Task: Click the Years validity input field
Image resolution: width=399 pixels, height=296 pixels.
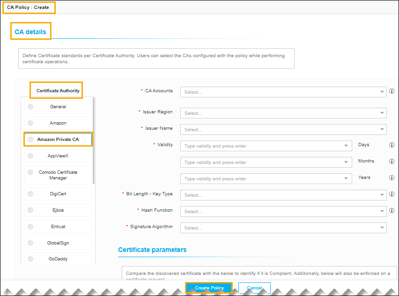Action: pyautogui.click(x=266, y=178)
